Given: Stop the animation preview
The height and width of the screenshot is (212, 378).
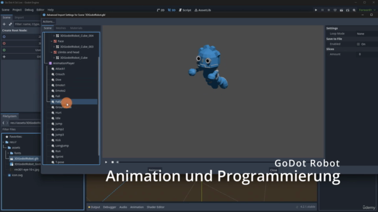Looking at the screenshot, I should [x=112, y=163].
